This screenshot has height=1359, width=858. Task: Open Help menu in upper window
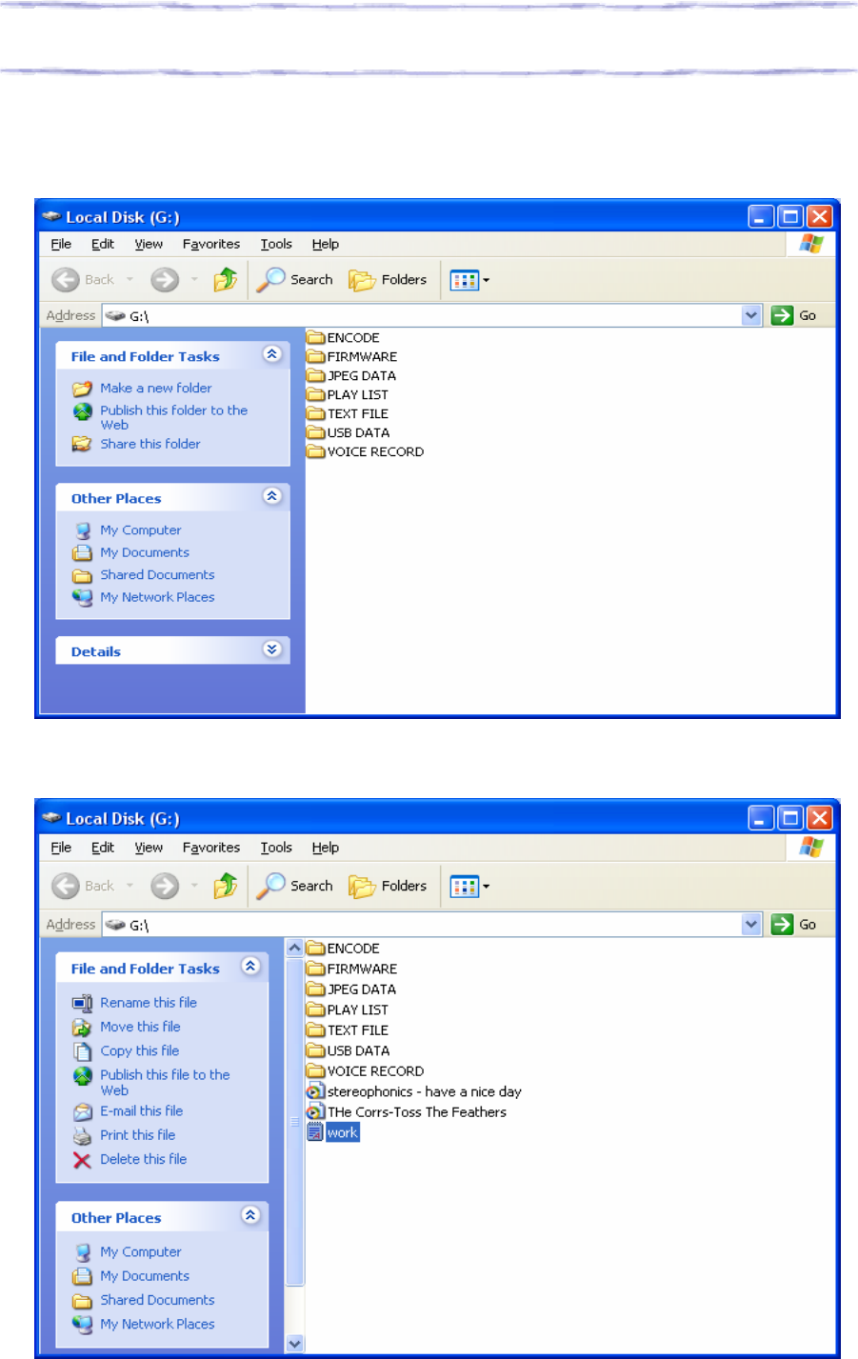pyautogui.click(x=326, y=244)
